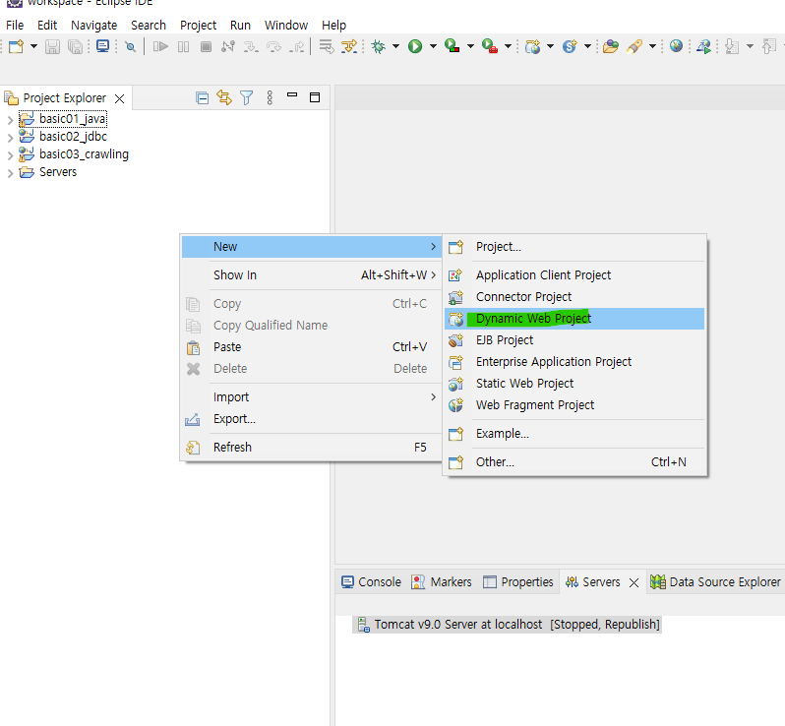This screenshot has height=726, width=785.
Task: Click the Next Annotation toolbar icon
Action: point(732,46)
